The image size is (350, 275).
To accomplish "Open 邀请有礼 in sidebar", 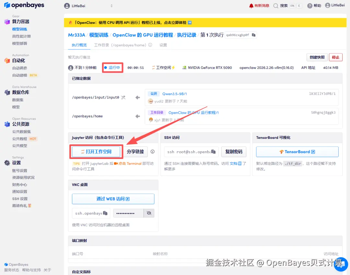I will (22, 206).
